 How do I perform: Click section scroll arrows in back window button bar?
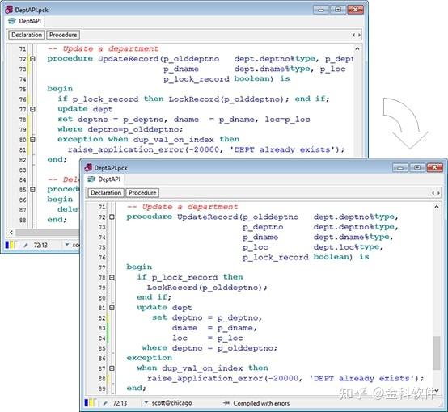click(x=357, y=35)
